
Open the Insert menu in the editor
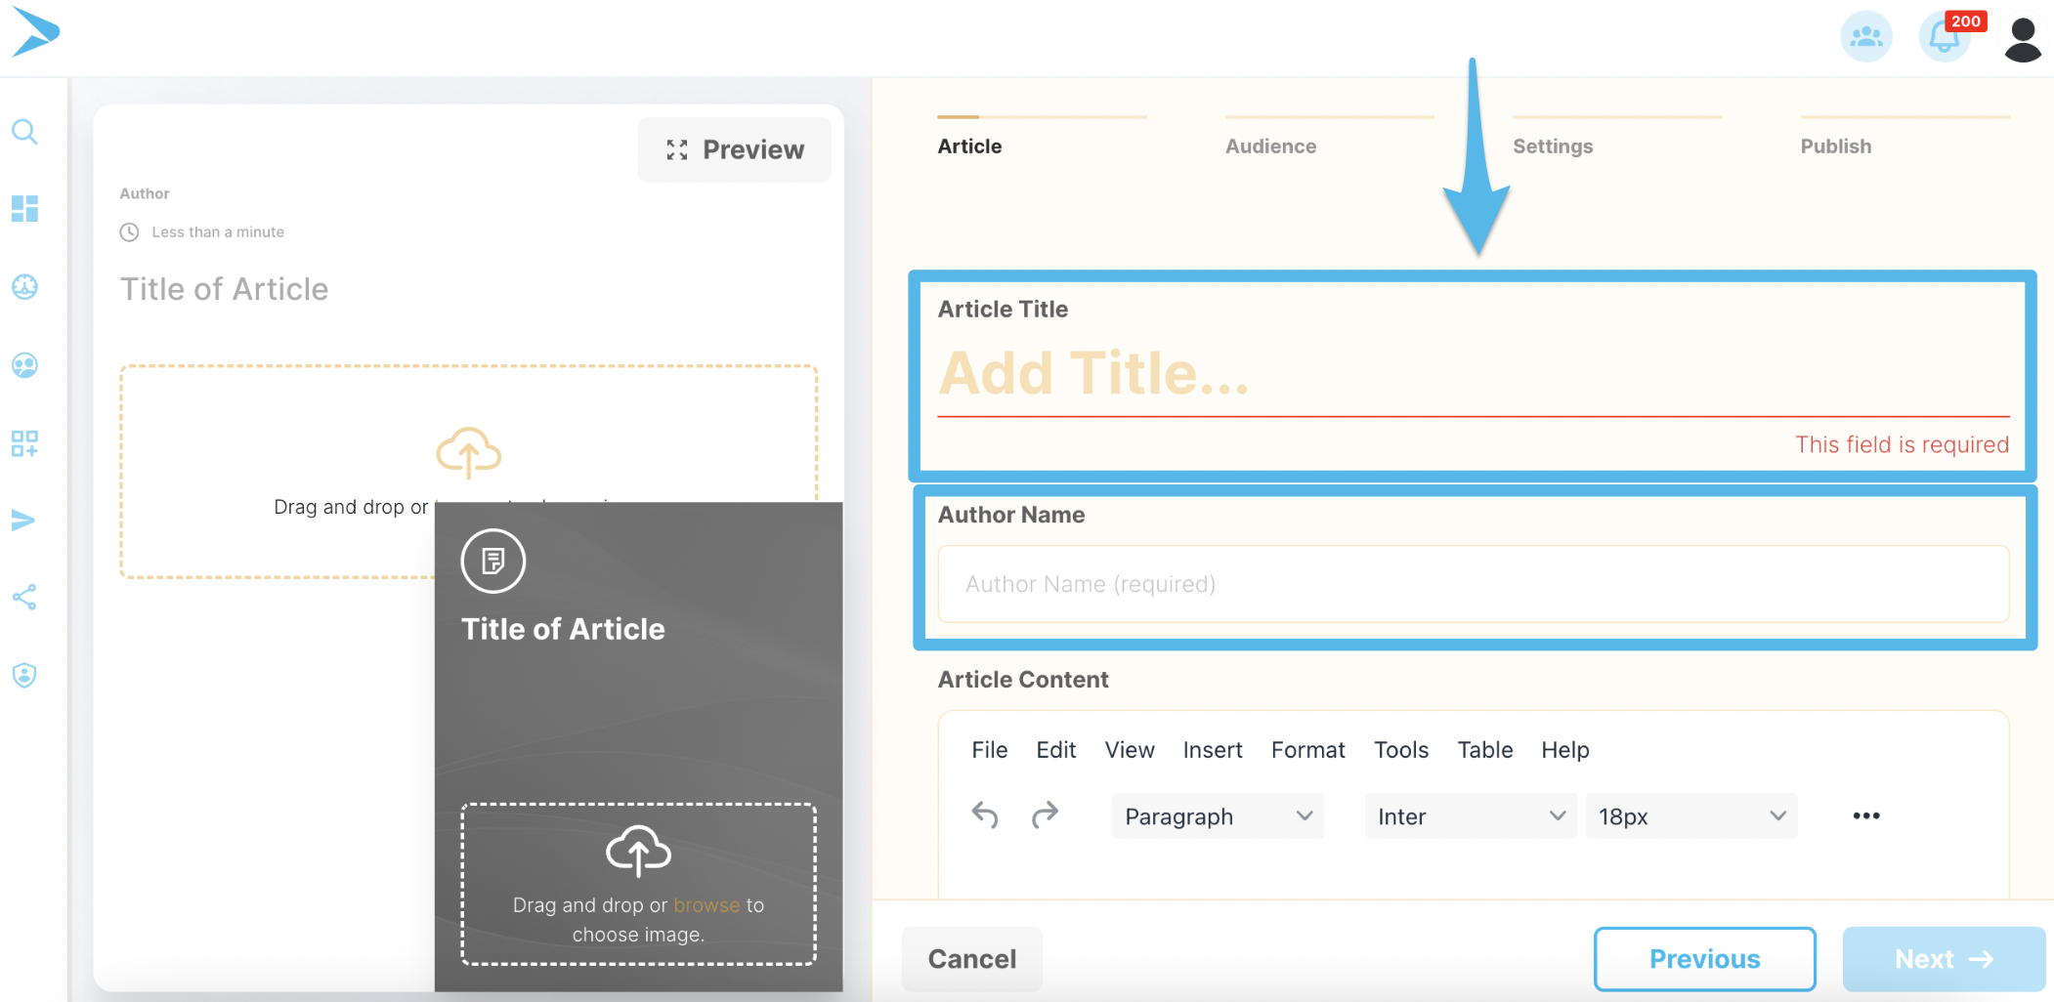tap(1212, 750)
